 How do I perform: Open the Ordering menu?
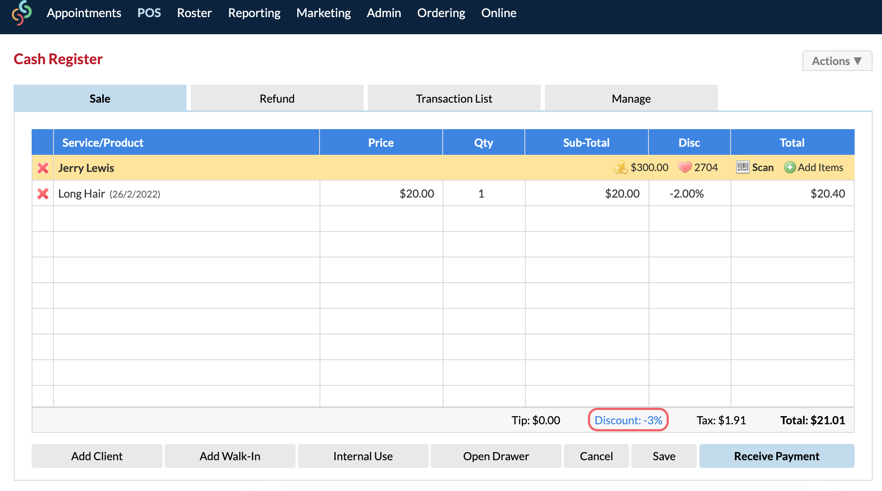[x=441, y=13]
